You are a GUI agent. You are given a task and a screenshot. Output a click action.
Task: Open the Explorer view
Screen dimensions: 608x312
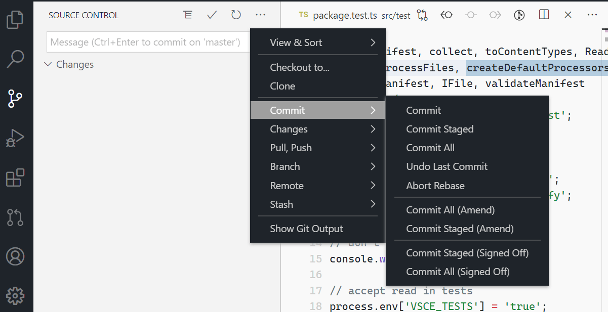coord(15,19)
